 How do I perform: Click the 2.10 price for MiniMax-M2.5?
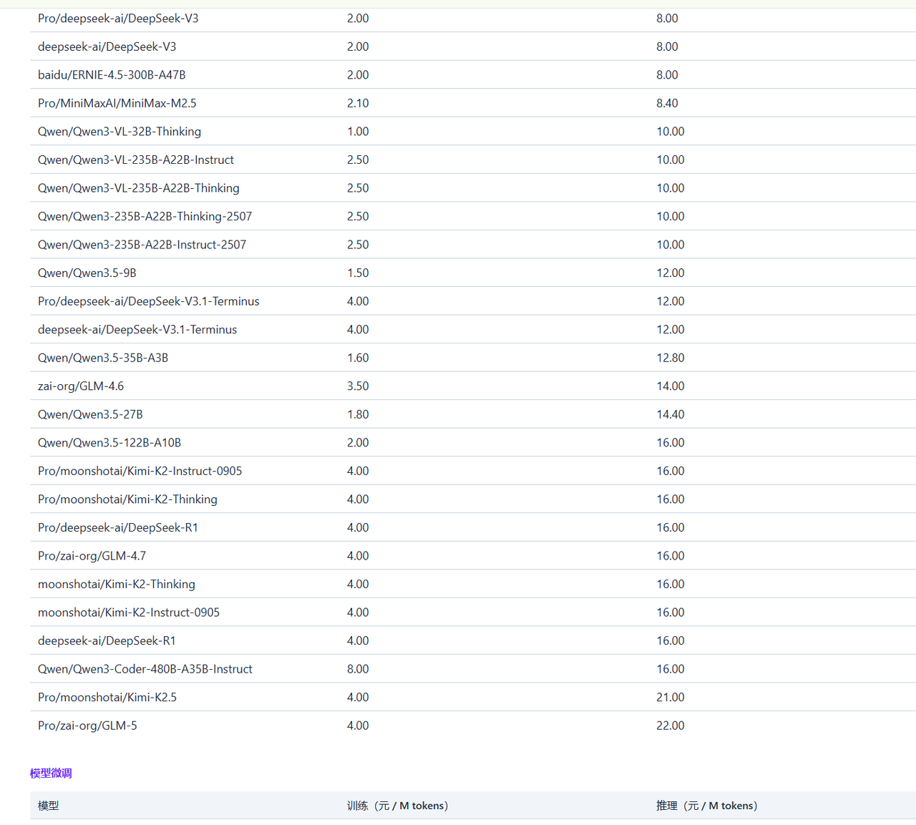[358, 103]
